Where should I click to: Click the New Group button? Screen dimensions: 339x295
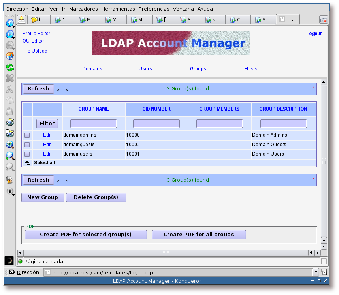43,197
